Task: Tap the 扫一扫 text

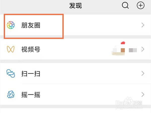Action: [31, 74]
